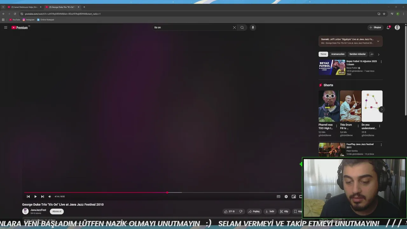Open the Instagram bookmark
Screen dimensions: 407x229
coord(29,20)
